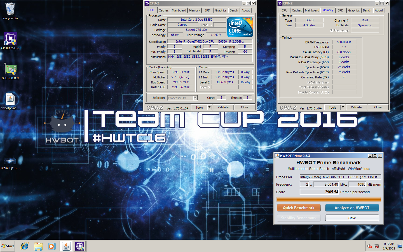Screen dimensions: 403x252
Task: Start the Quick Benchmark in HWBOT Prime
Action: point(299,208)
